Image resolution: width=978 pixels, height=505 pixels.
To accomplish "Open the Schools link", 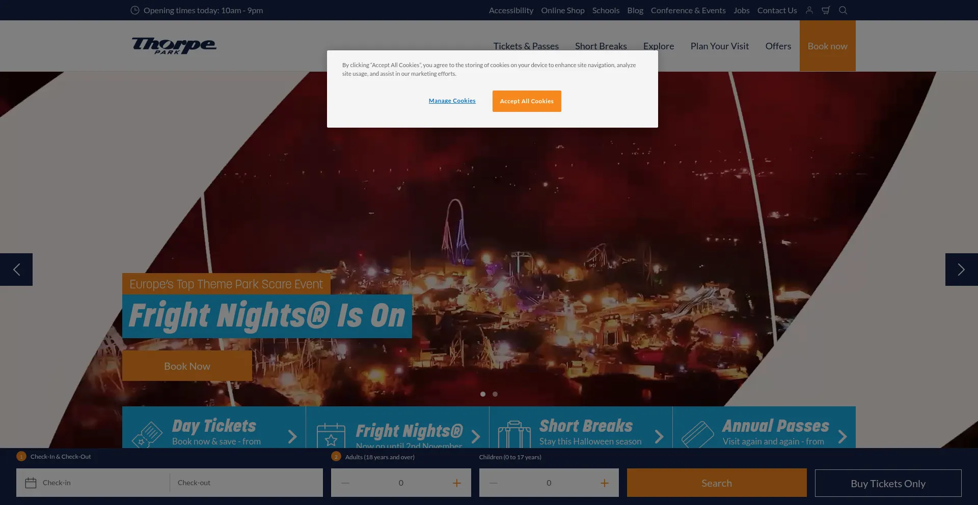I will point(606,10).
